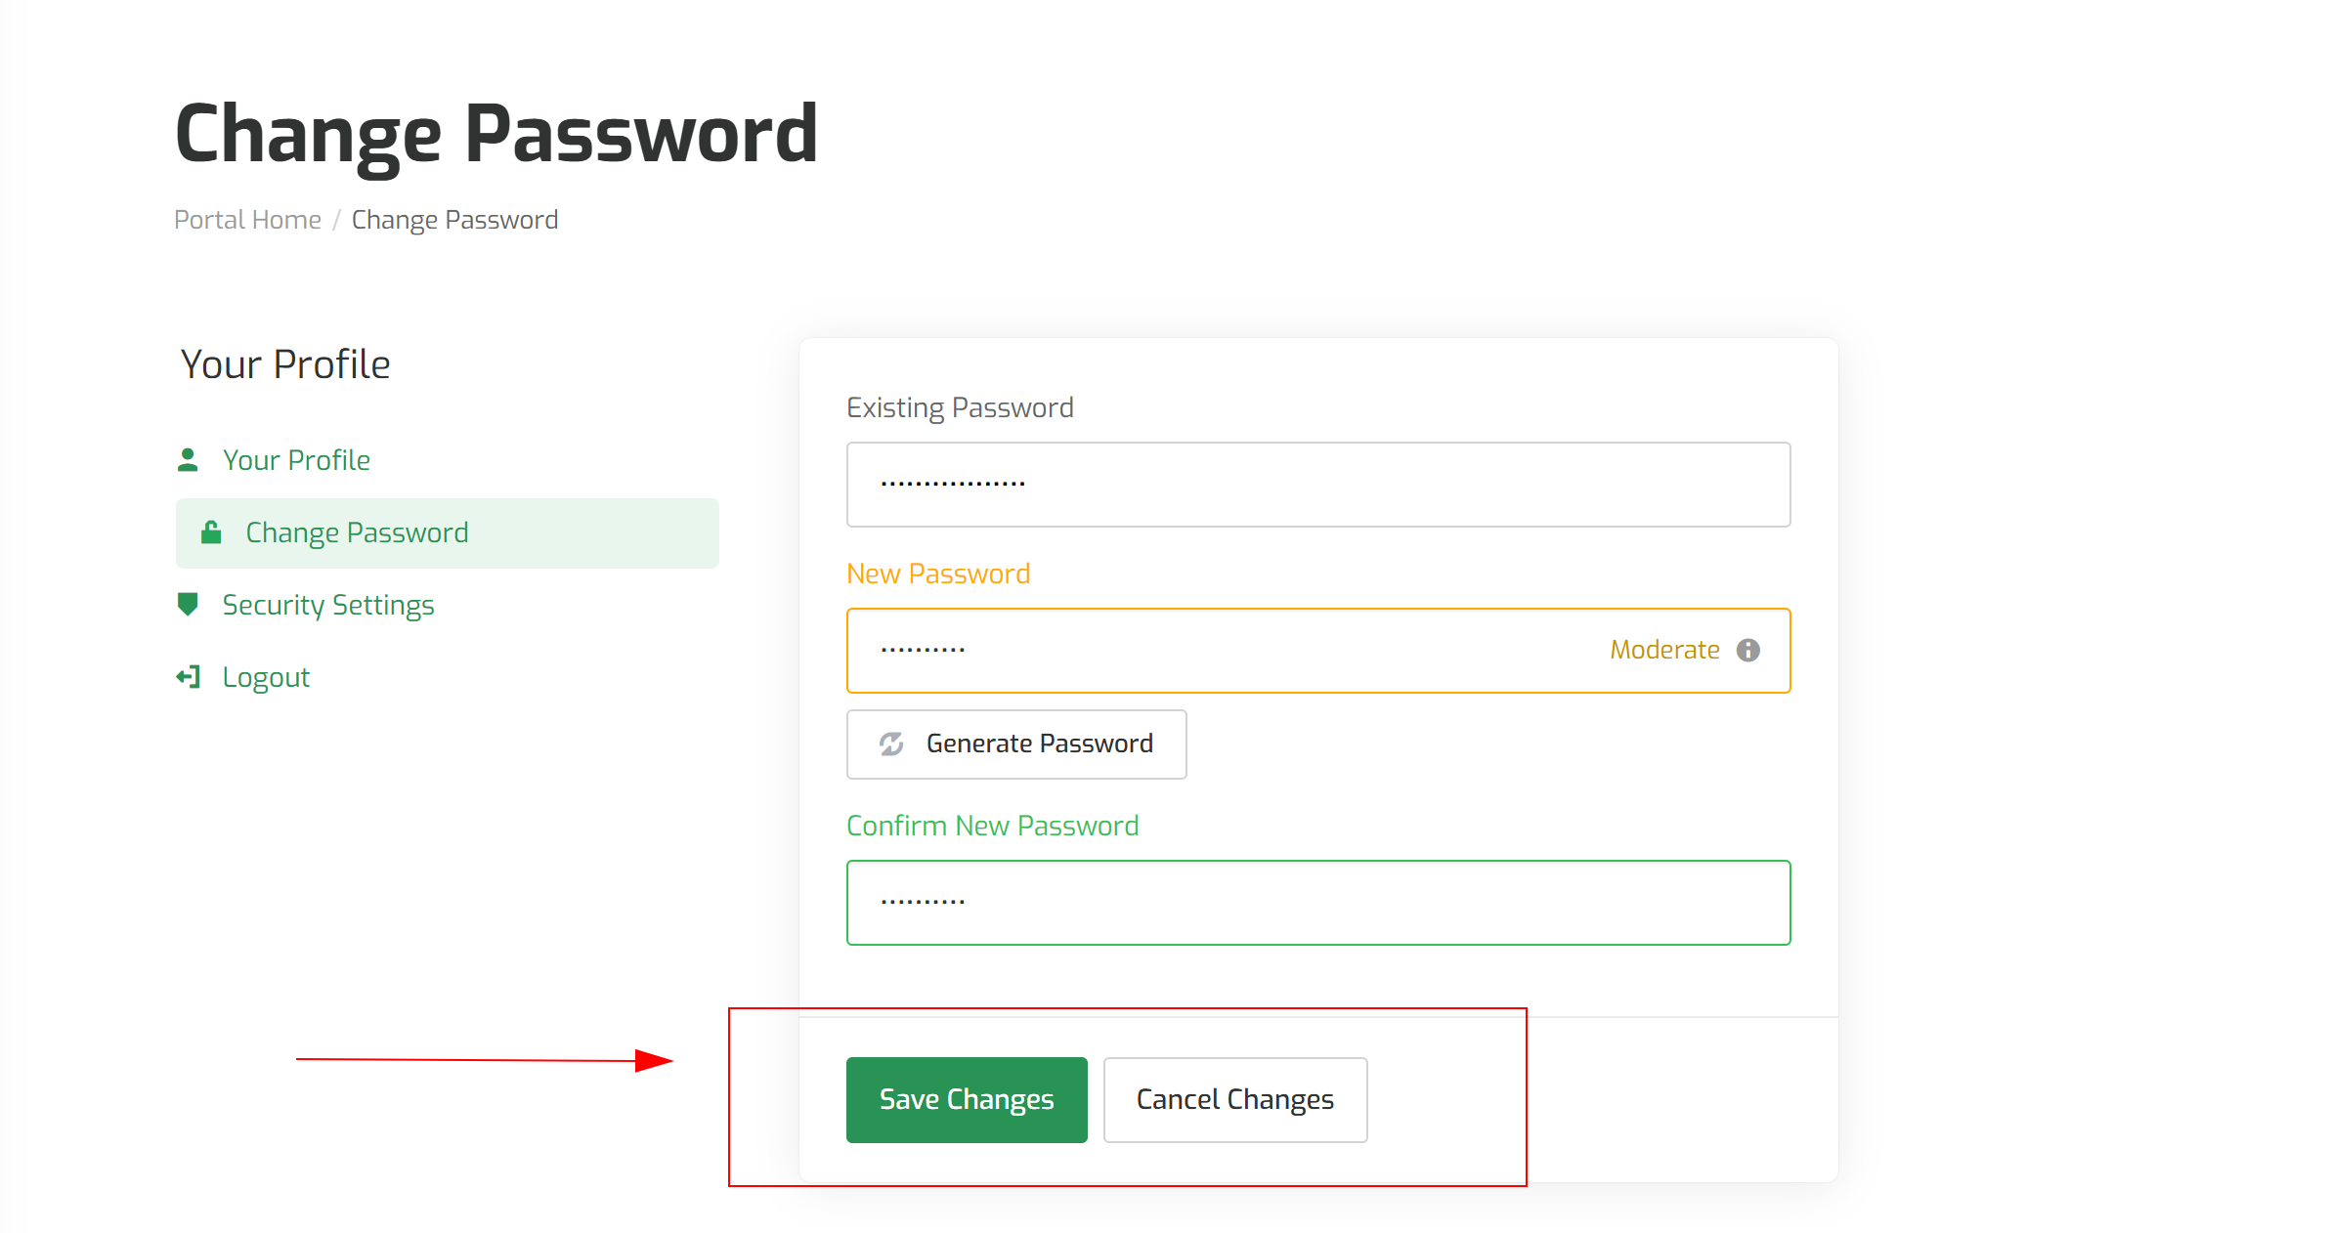This screenshot has width=2328, height=1233.
Task: Go to Portal Home breadcrumb link
Action: pos(247,220)
